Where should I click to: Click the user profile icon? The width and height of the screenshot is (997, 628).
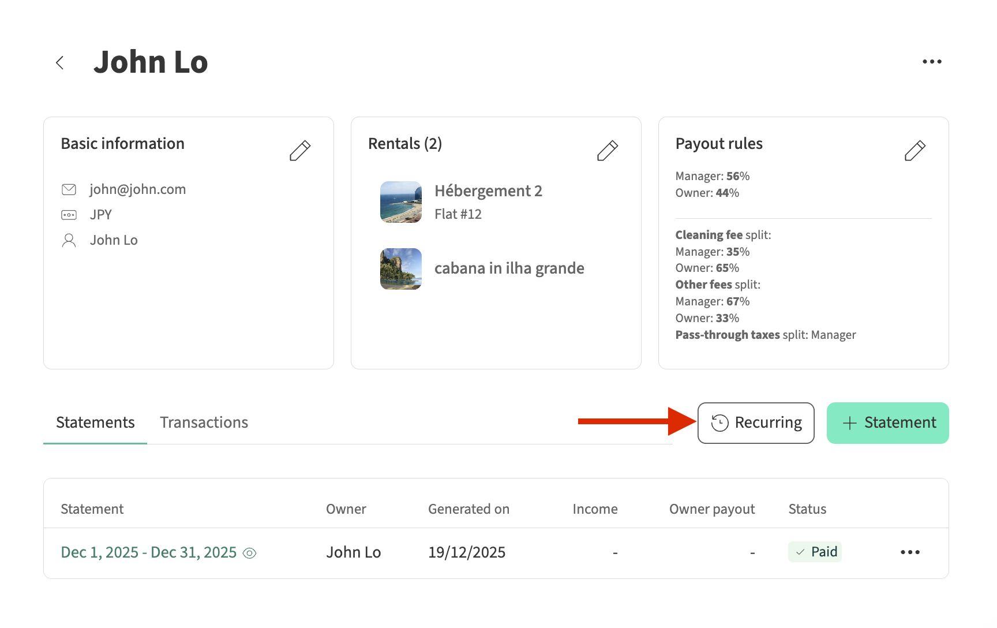coord(69,240)
